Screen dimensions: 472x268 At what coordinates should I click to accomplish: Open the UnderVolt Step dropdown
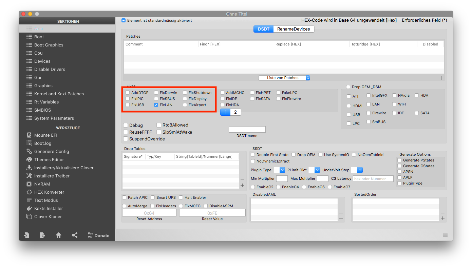coord(357,170)
